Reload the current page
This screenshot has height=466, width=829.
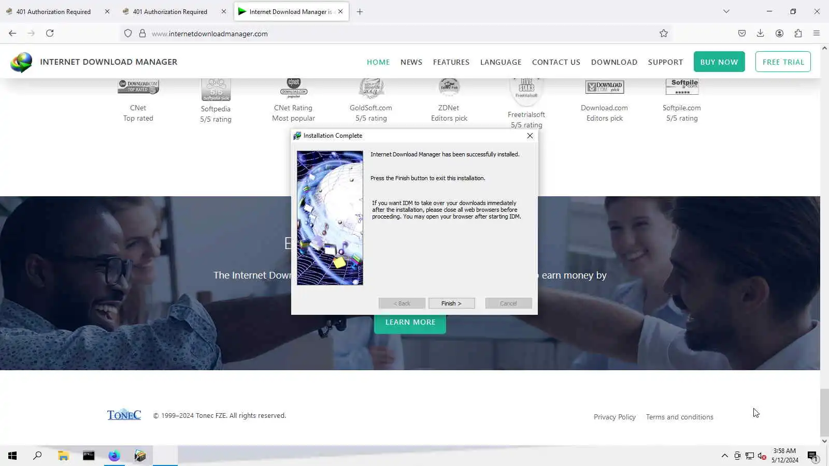(50, 33)
